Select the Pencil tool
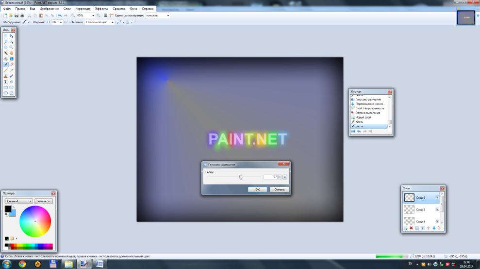Image resolution: width=480 pixels, height=269 pixels. tap(5, 71)
